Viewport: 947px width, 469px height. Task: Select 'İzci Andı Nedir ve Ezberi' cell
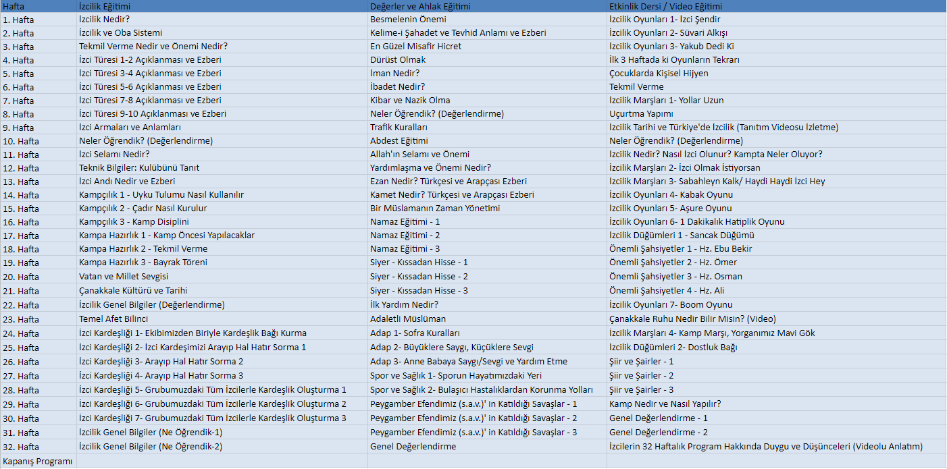[x=222, y=182]
